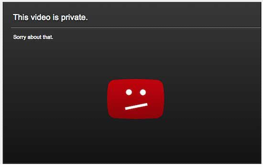Click the word 'video' in the heading
The width and height of the screenshot is (263, 167).
(41, 17)
